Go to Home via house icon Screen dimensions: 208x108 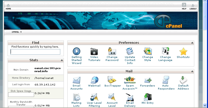pos(8,5)
